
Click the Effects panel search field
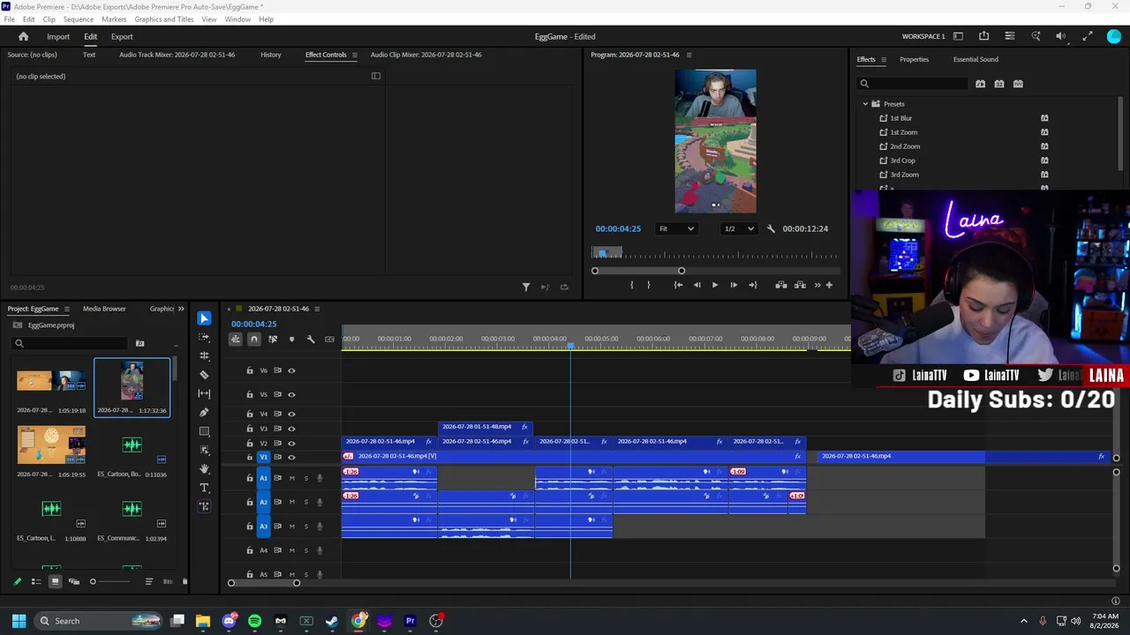click(912, 84)
